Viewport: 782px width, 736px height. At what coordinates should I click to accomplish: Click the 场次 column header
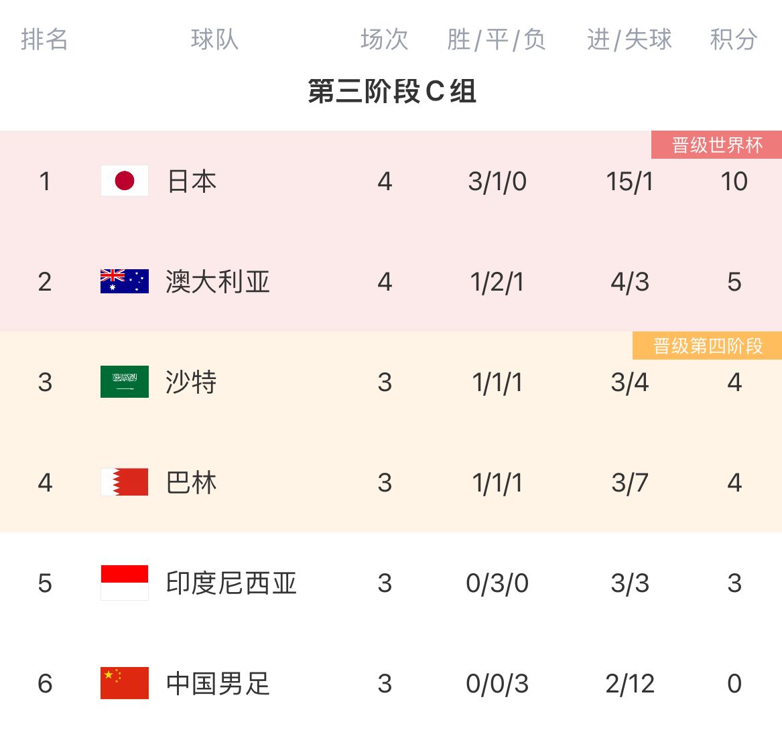[x=384, y=40]
